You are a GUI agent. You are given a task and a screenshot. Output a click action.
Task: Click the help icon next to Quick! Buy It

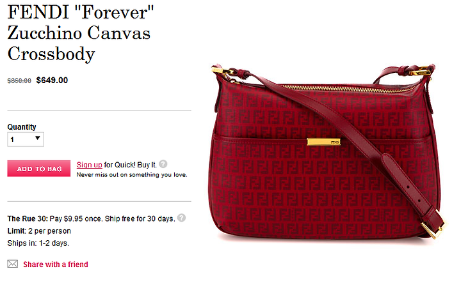pos(163,164)
